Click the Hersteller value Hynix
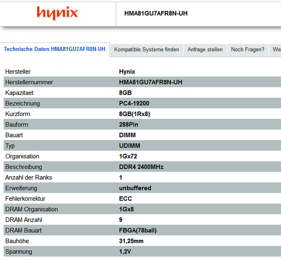Viewport: 281px width, 261px height. pos(127,72)
